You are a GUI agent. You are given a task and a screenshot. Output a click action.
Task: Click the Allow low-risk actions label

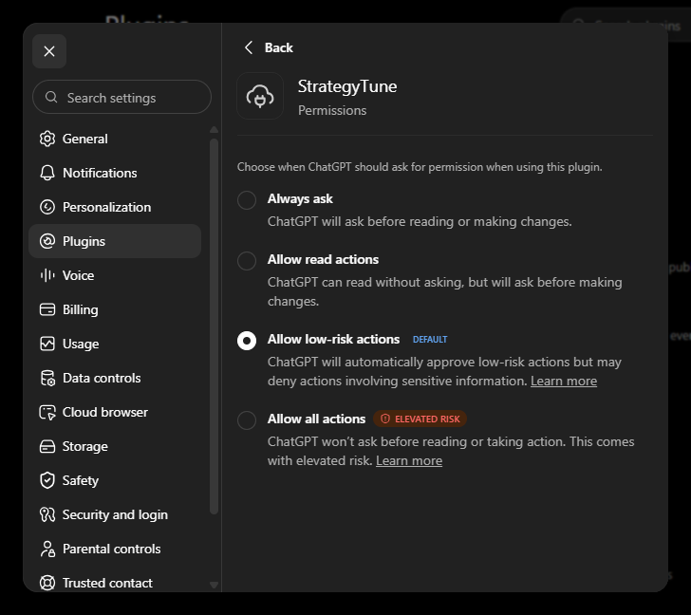(x=333, y=339)
